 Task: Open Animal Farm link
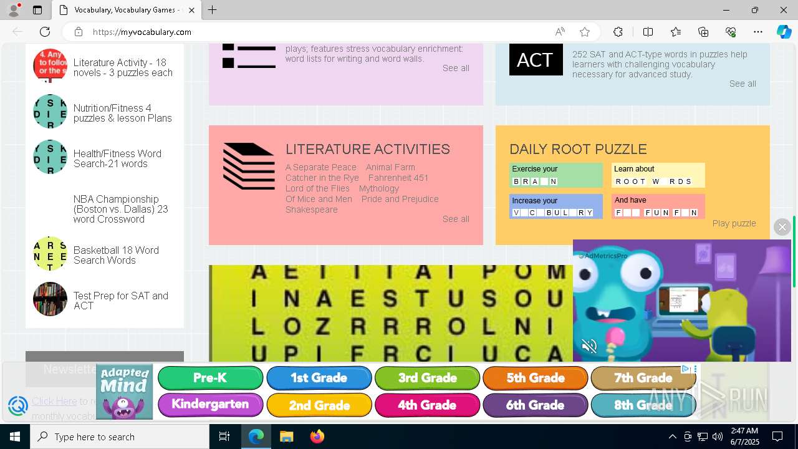pos(390,167)
